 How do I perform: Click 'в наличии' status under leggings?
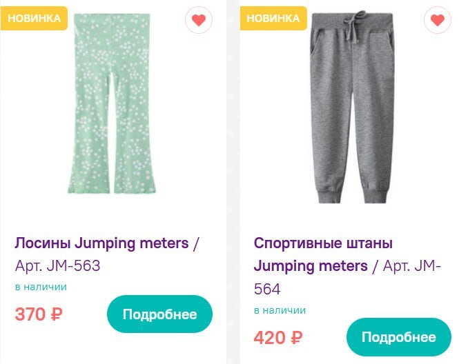pos(41,287)
